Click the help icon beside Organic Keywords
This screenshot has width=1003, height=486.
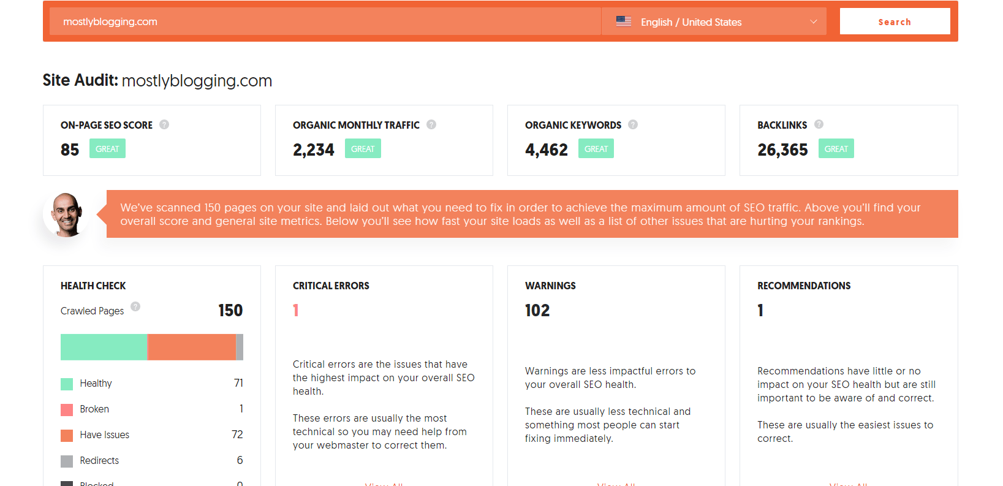pyautogui.click(x=633, y=124)
